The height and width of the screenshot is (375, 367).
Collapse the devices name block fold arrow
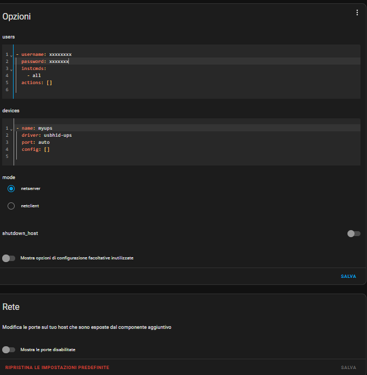pos(11,129)
